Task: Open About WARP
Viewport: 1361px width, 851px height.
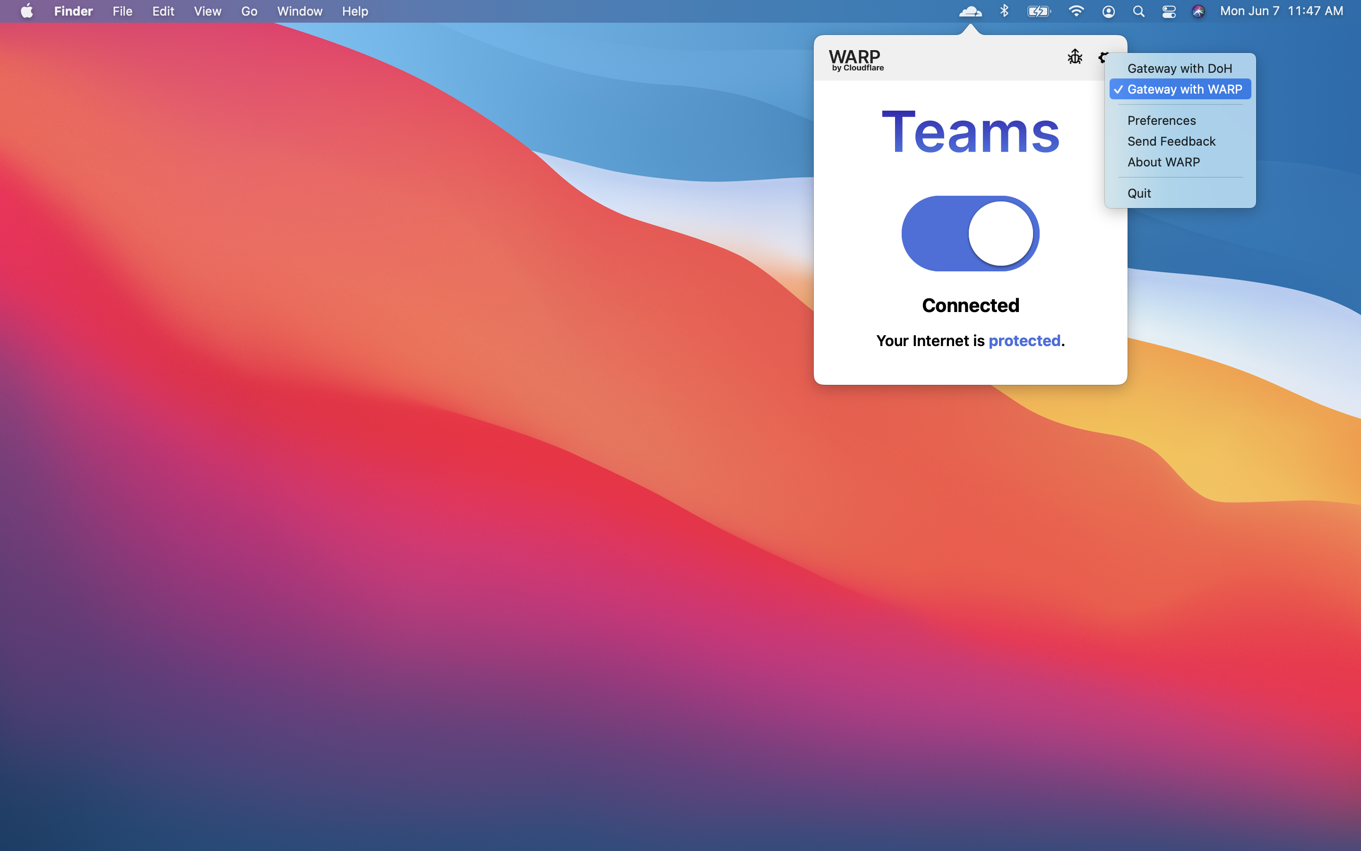Action: [1163, 162]
